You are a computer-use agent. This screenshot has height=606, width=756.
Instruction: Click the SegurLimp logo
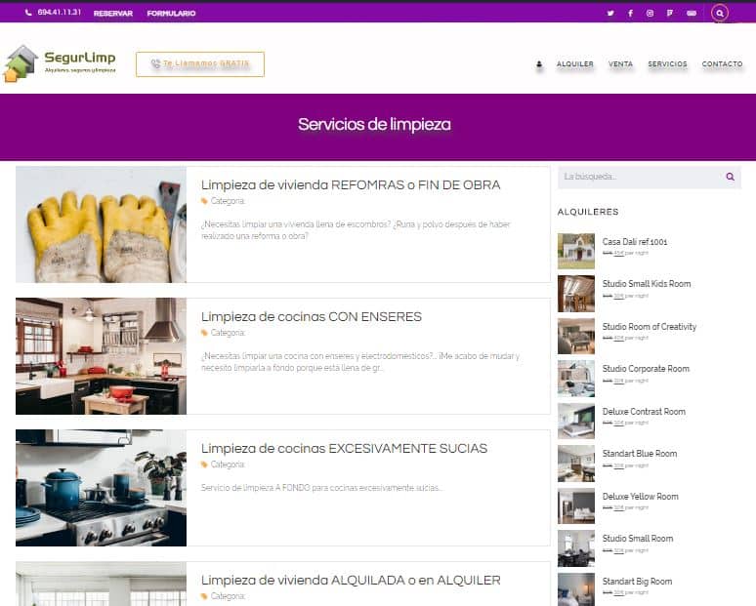[60, 63]
